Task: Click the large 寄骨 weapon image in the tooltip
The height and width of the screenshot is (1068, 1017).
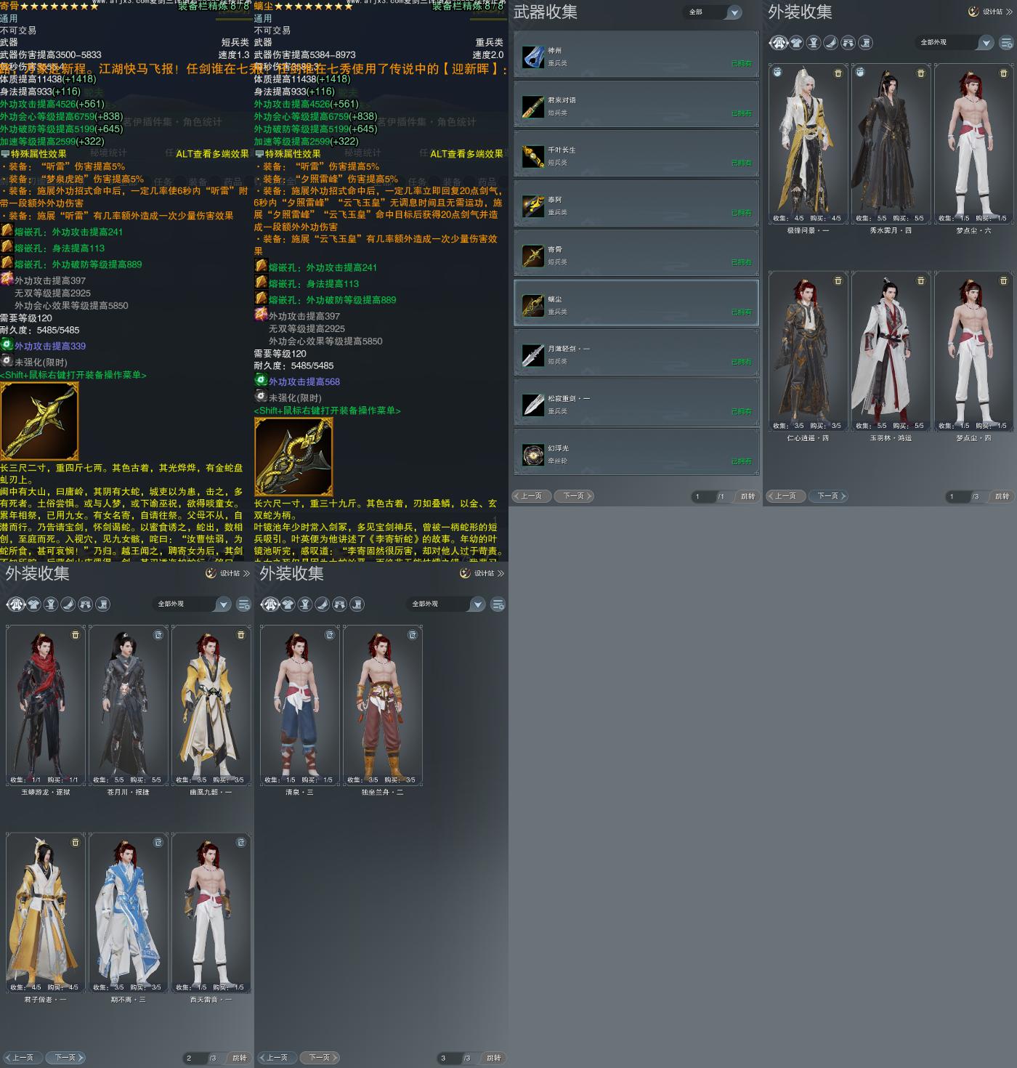Action: coord(39,421)
